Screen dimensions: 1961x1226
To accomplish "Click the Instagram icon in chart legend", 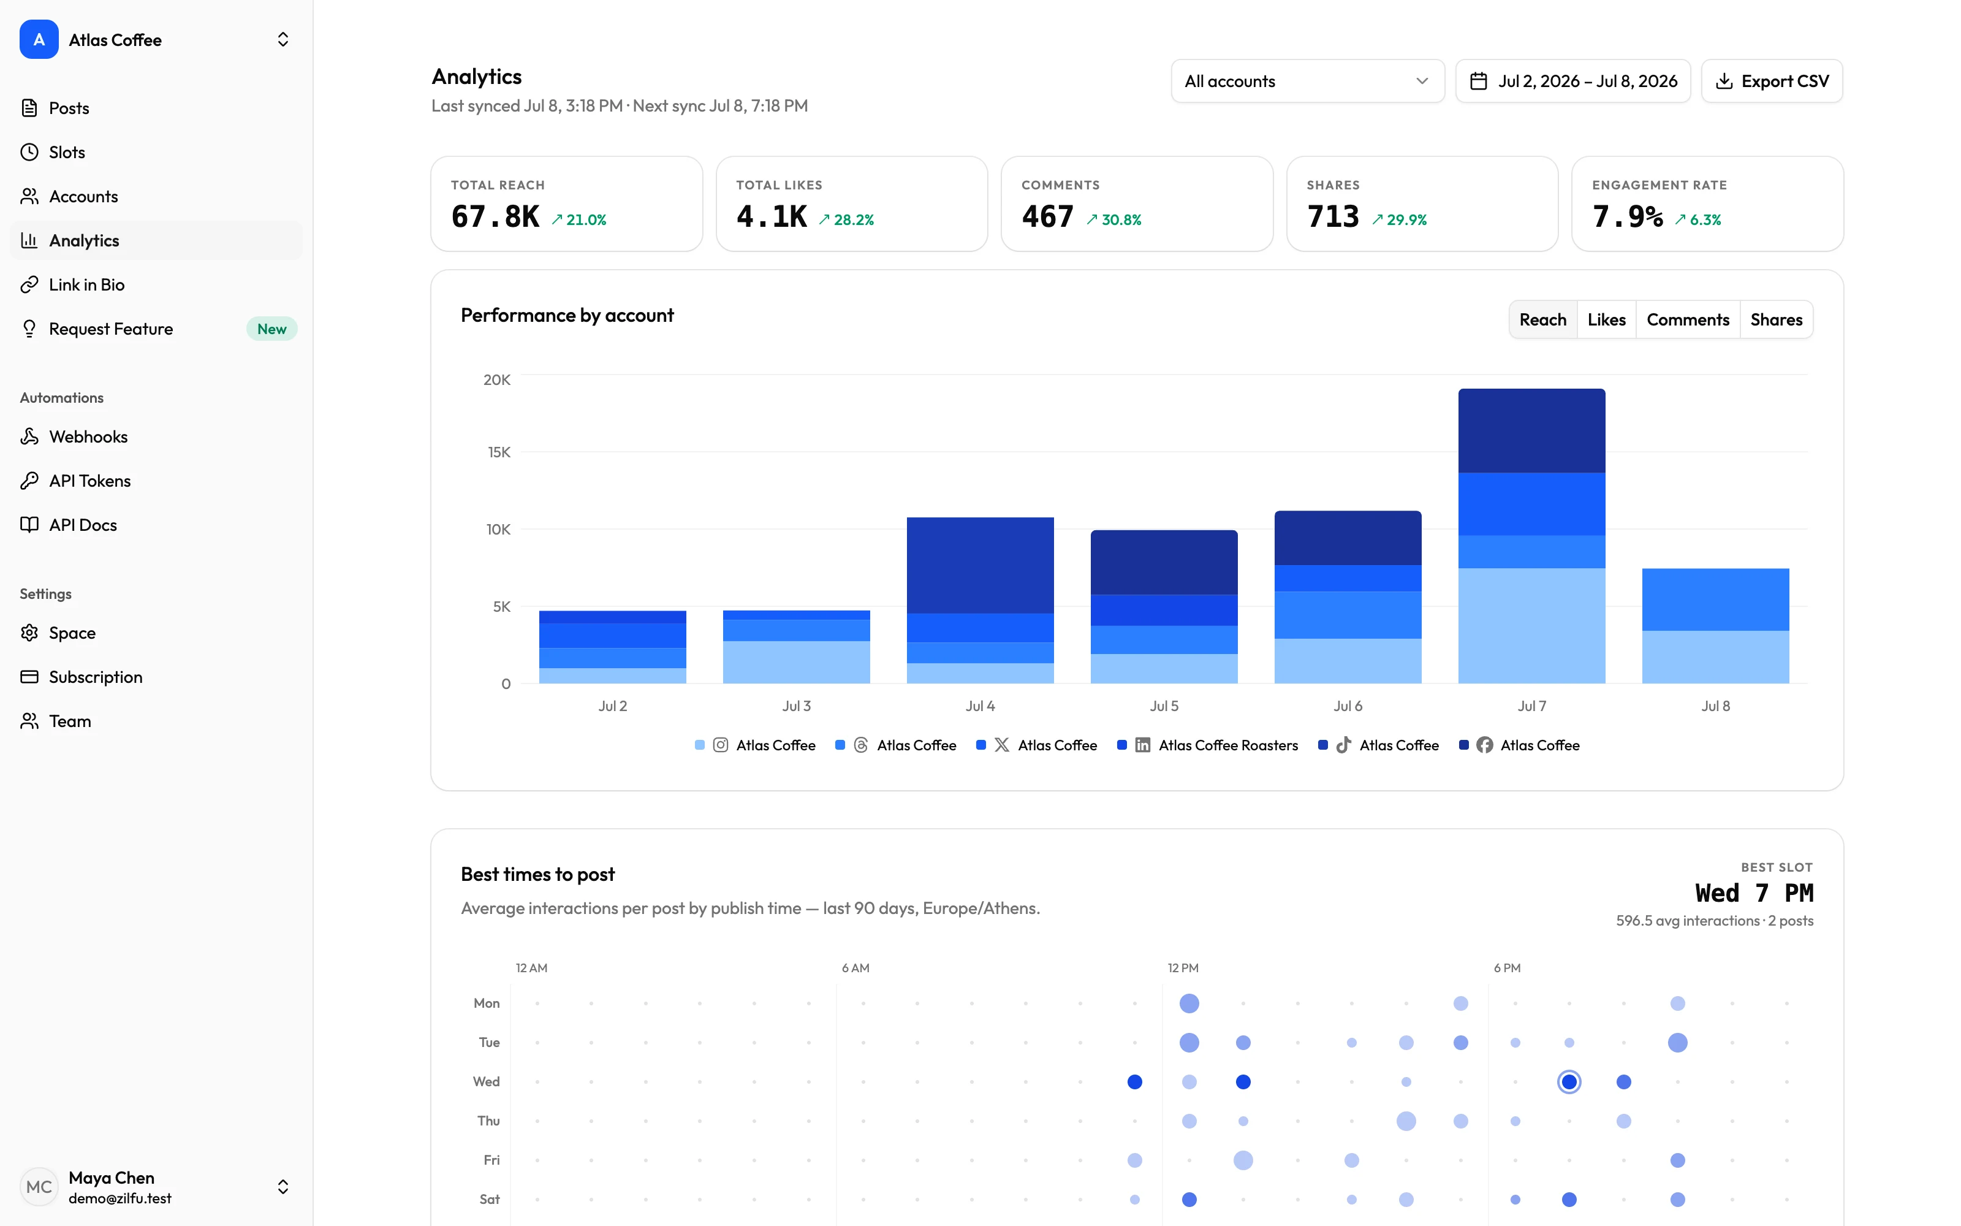I will [721, 745].
